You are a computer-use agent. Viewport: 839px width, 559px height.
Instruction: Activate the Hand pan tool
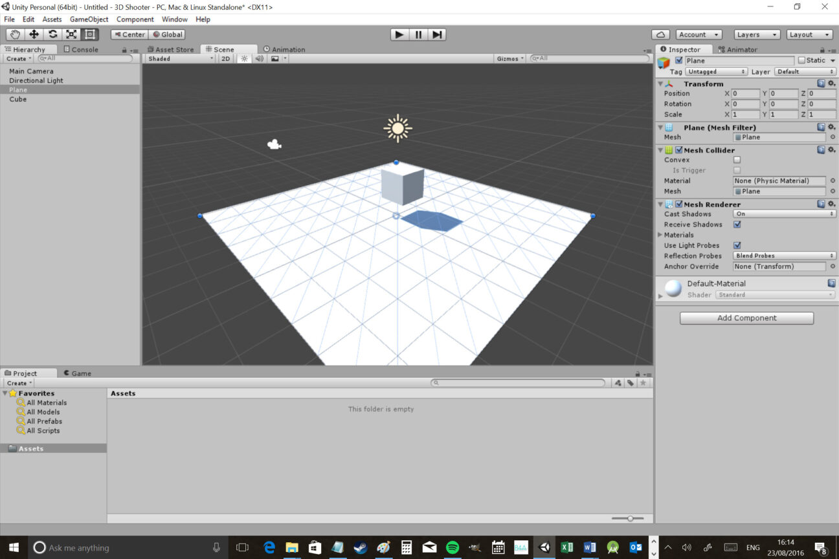click(14, 35)
